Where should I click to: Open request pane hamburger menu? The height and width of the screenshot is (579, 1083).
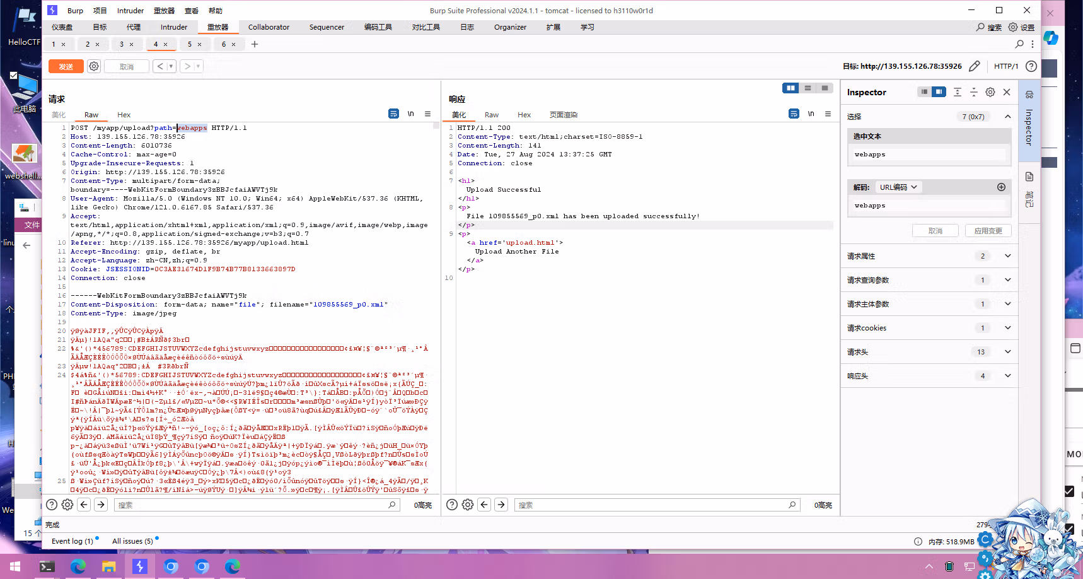[x=427, y=114]
